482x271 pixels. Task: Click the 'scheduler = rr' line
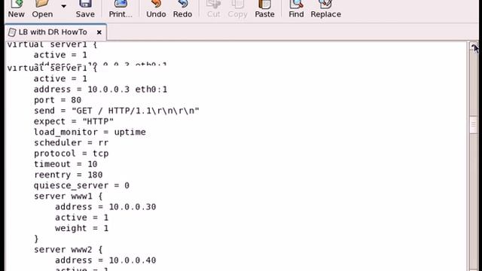point(71,143)
